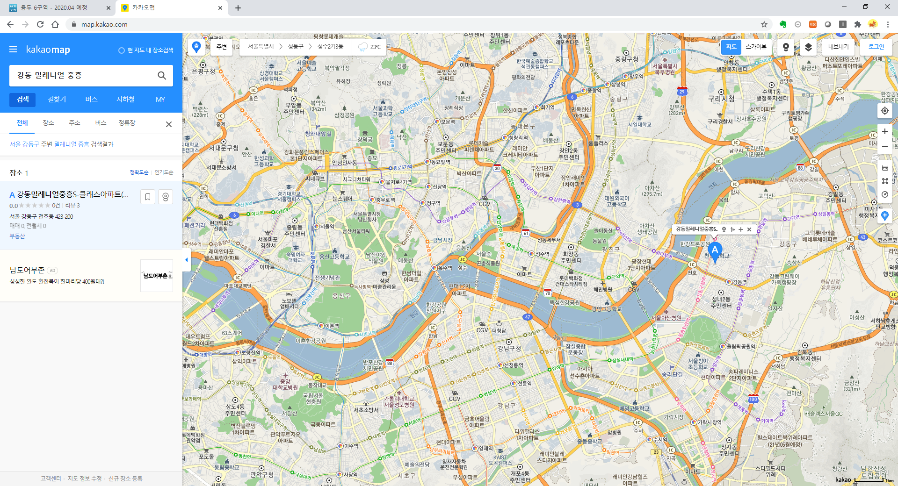This screenshot has width=898, height=486.
Task: Click 신규 장소 등록 footer link
Action: pos(125,479)
